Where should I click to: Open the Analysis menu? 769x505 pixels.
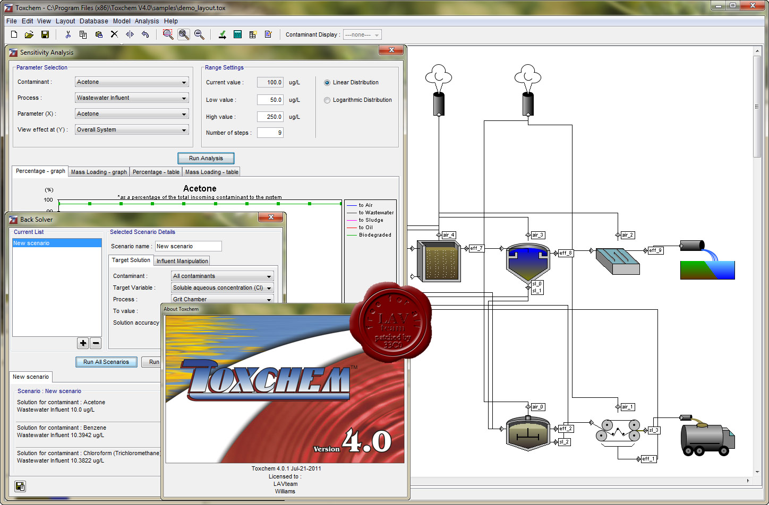coord(147,21)
